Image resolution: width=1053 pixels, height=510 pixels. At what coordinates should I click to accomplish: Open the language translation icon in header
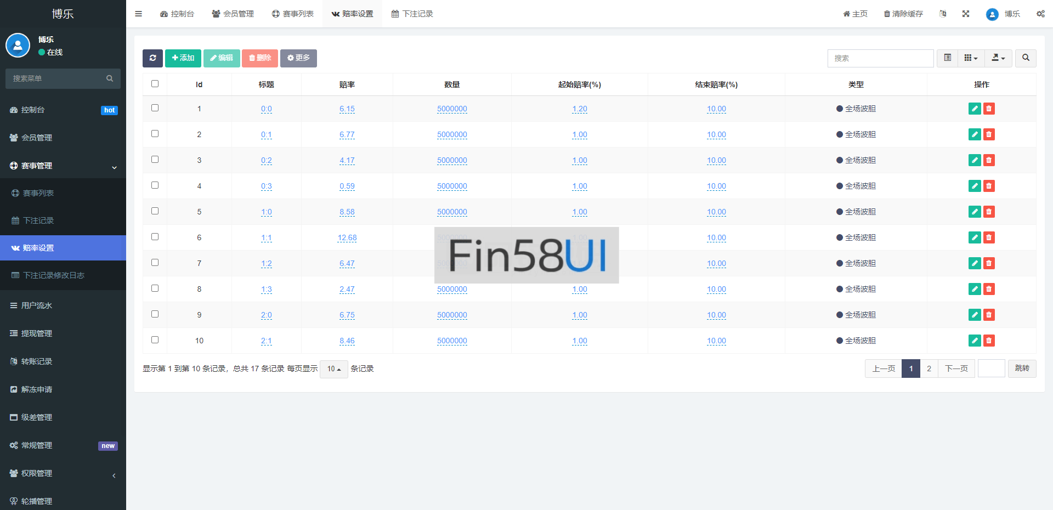coord(943,14)
